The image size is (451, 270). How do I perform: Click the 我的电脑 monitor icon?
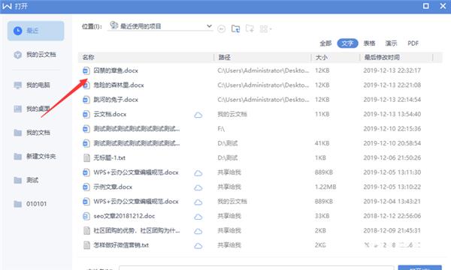17,85
